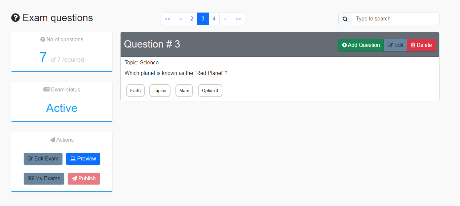Choose Mars as the answer
460x206 pixels.
point(184,90)
